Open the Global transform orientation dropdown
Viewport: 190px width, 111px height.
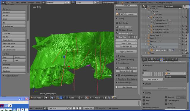pyautogui.click(x=74, y=98)
